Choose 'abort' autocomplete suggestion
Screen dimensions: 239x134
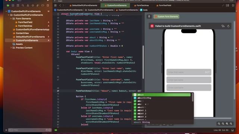pos(162,108)
